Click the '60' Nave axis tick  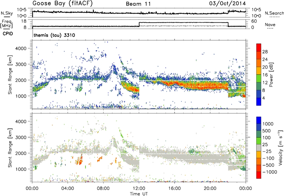pyautogui.click(x=254, y=21)
